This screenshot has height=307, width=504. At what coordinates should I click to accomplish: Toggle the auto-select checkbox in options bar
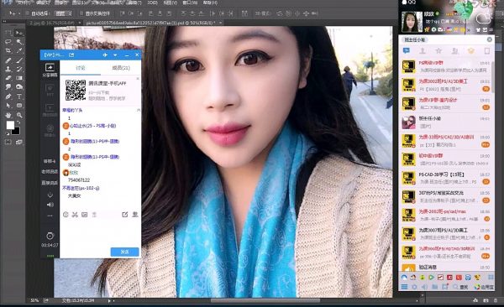28,13
